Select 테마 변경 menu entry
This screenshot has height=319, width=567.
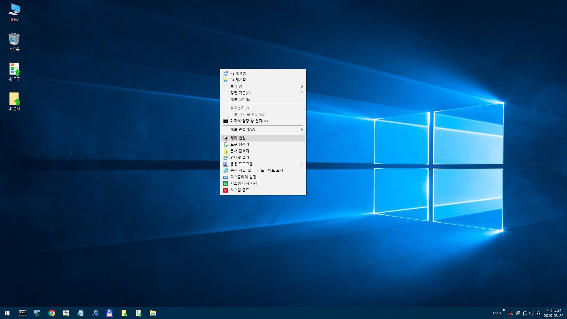[263, 138]
